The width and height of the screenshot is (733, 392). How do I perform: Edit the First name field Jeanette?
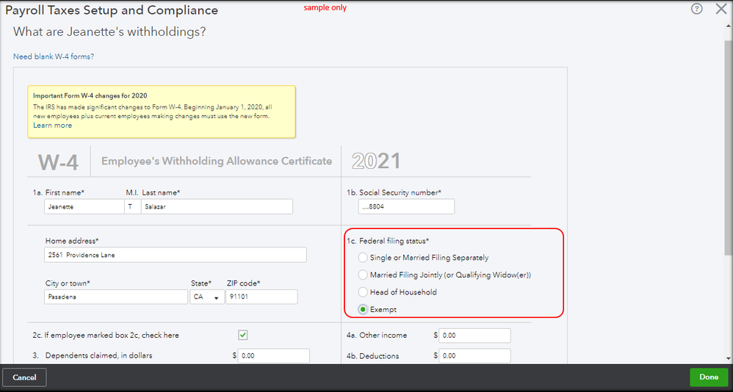tap(84, 206)
